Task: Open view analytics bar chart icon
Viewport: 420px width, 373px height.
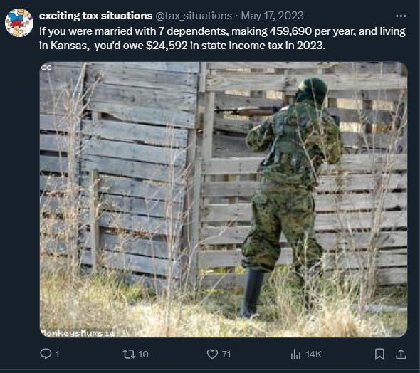Action: tap(295, 354)
